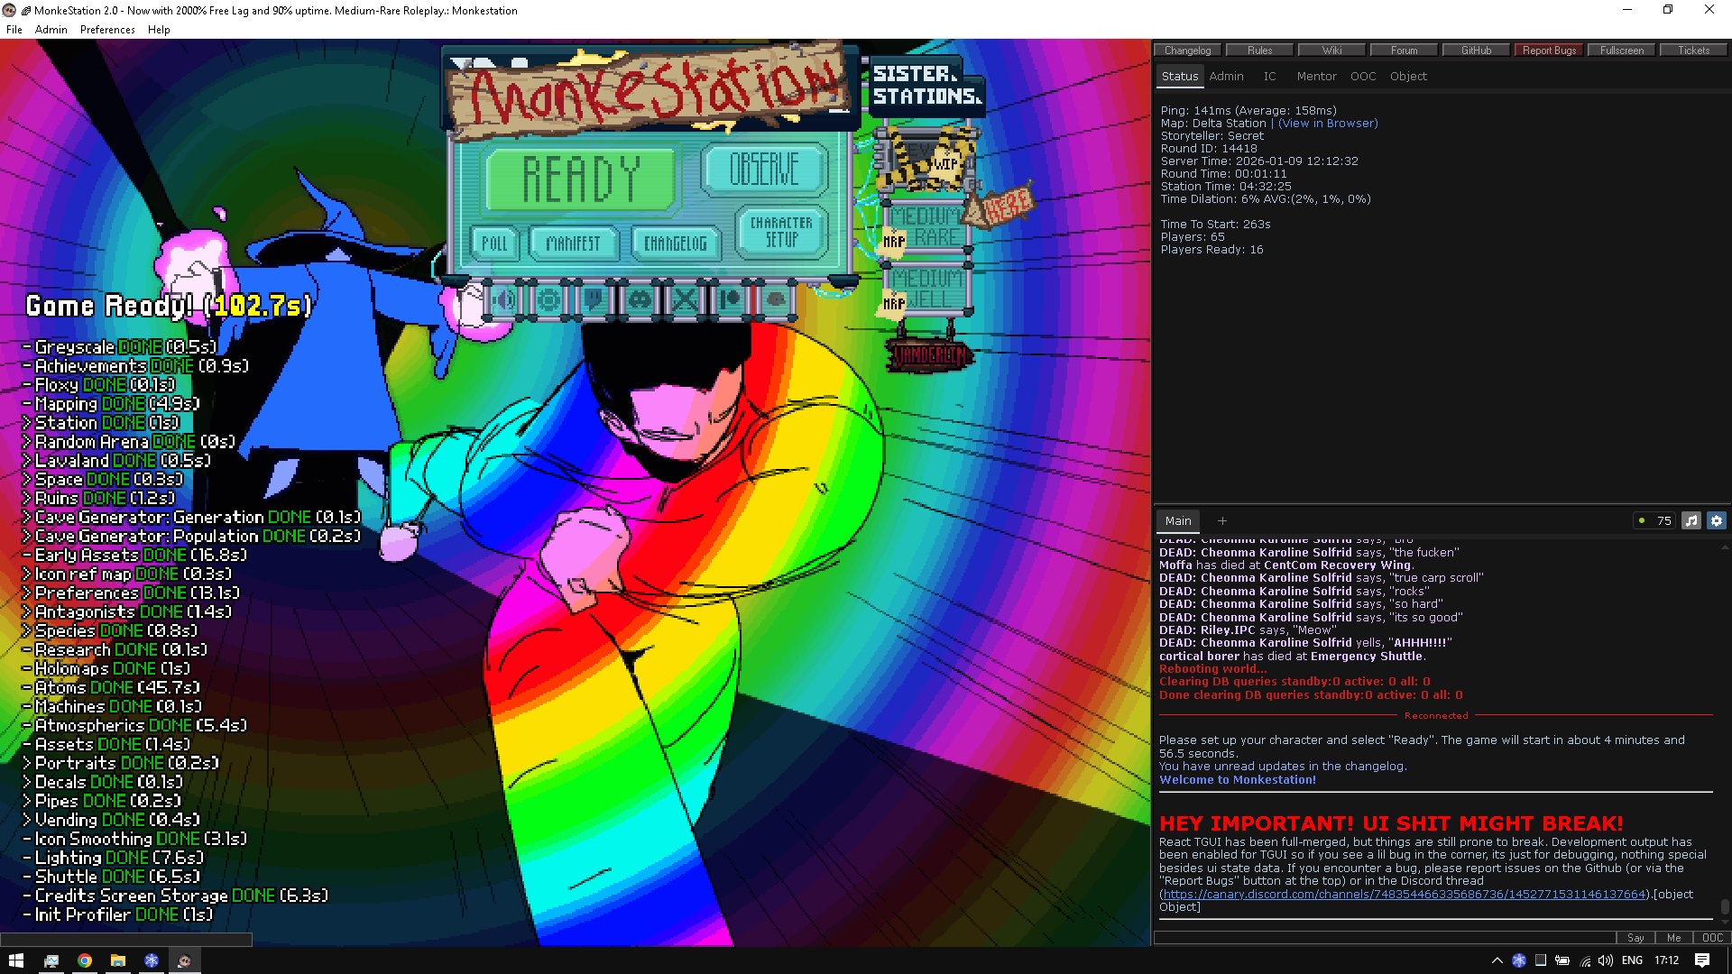Image resolution: width=1732 pixels, height=974 pixels.
Task: Open the Discord icon under lobby menu
Action: pos(640,300)
